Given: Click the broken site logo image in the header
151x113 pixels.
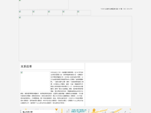Looking at the screenshot, I should click(x=44, y=5).
